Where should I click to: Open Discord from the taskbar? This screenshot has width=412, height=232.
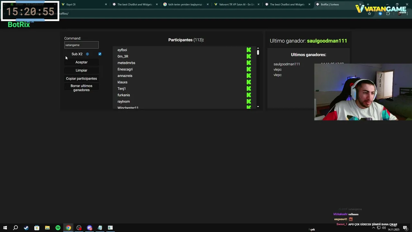click(x=89, y=228)
